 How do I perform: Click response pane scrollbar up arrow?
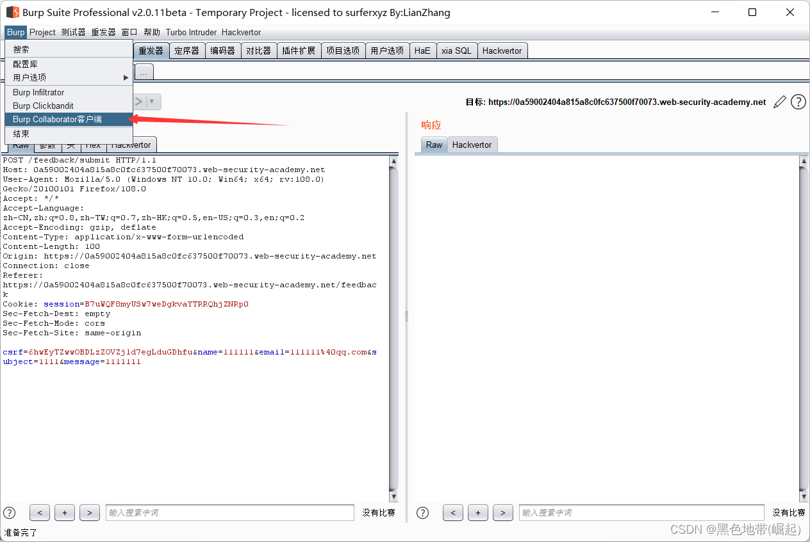(804, 161)
